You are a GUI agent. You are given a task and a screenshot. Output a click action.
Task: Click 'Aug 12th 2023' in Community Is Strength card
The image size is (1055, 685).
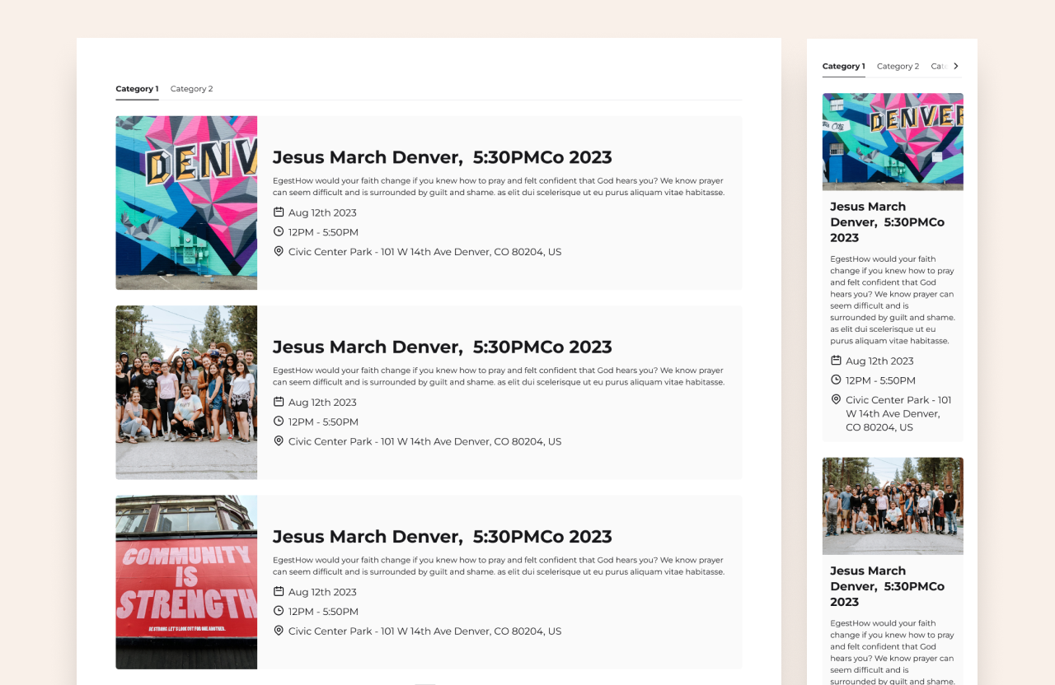point(322,592)
